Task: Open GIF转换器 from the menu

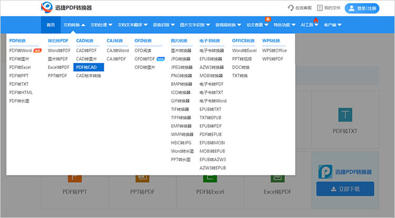Action: tap(180, 101)
